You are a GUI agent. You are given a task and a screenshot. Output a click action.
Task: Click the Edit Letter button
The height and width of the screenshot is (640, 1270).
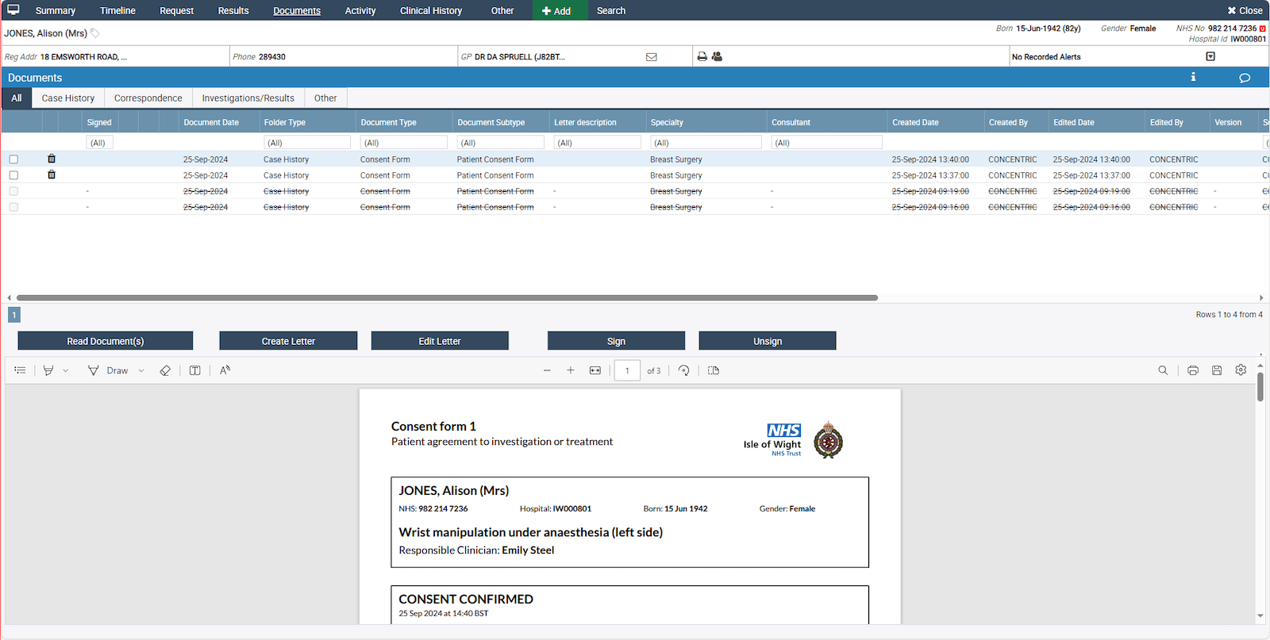(x=440, y=341)
